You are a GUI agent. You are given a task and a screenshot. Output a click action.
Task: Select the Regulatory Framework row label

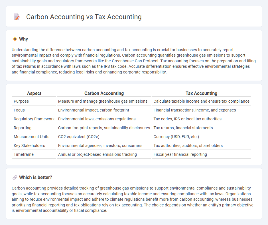coord(34,119)
